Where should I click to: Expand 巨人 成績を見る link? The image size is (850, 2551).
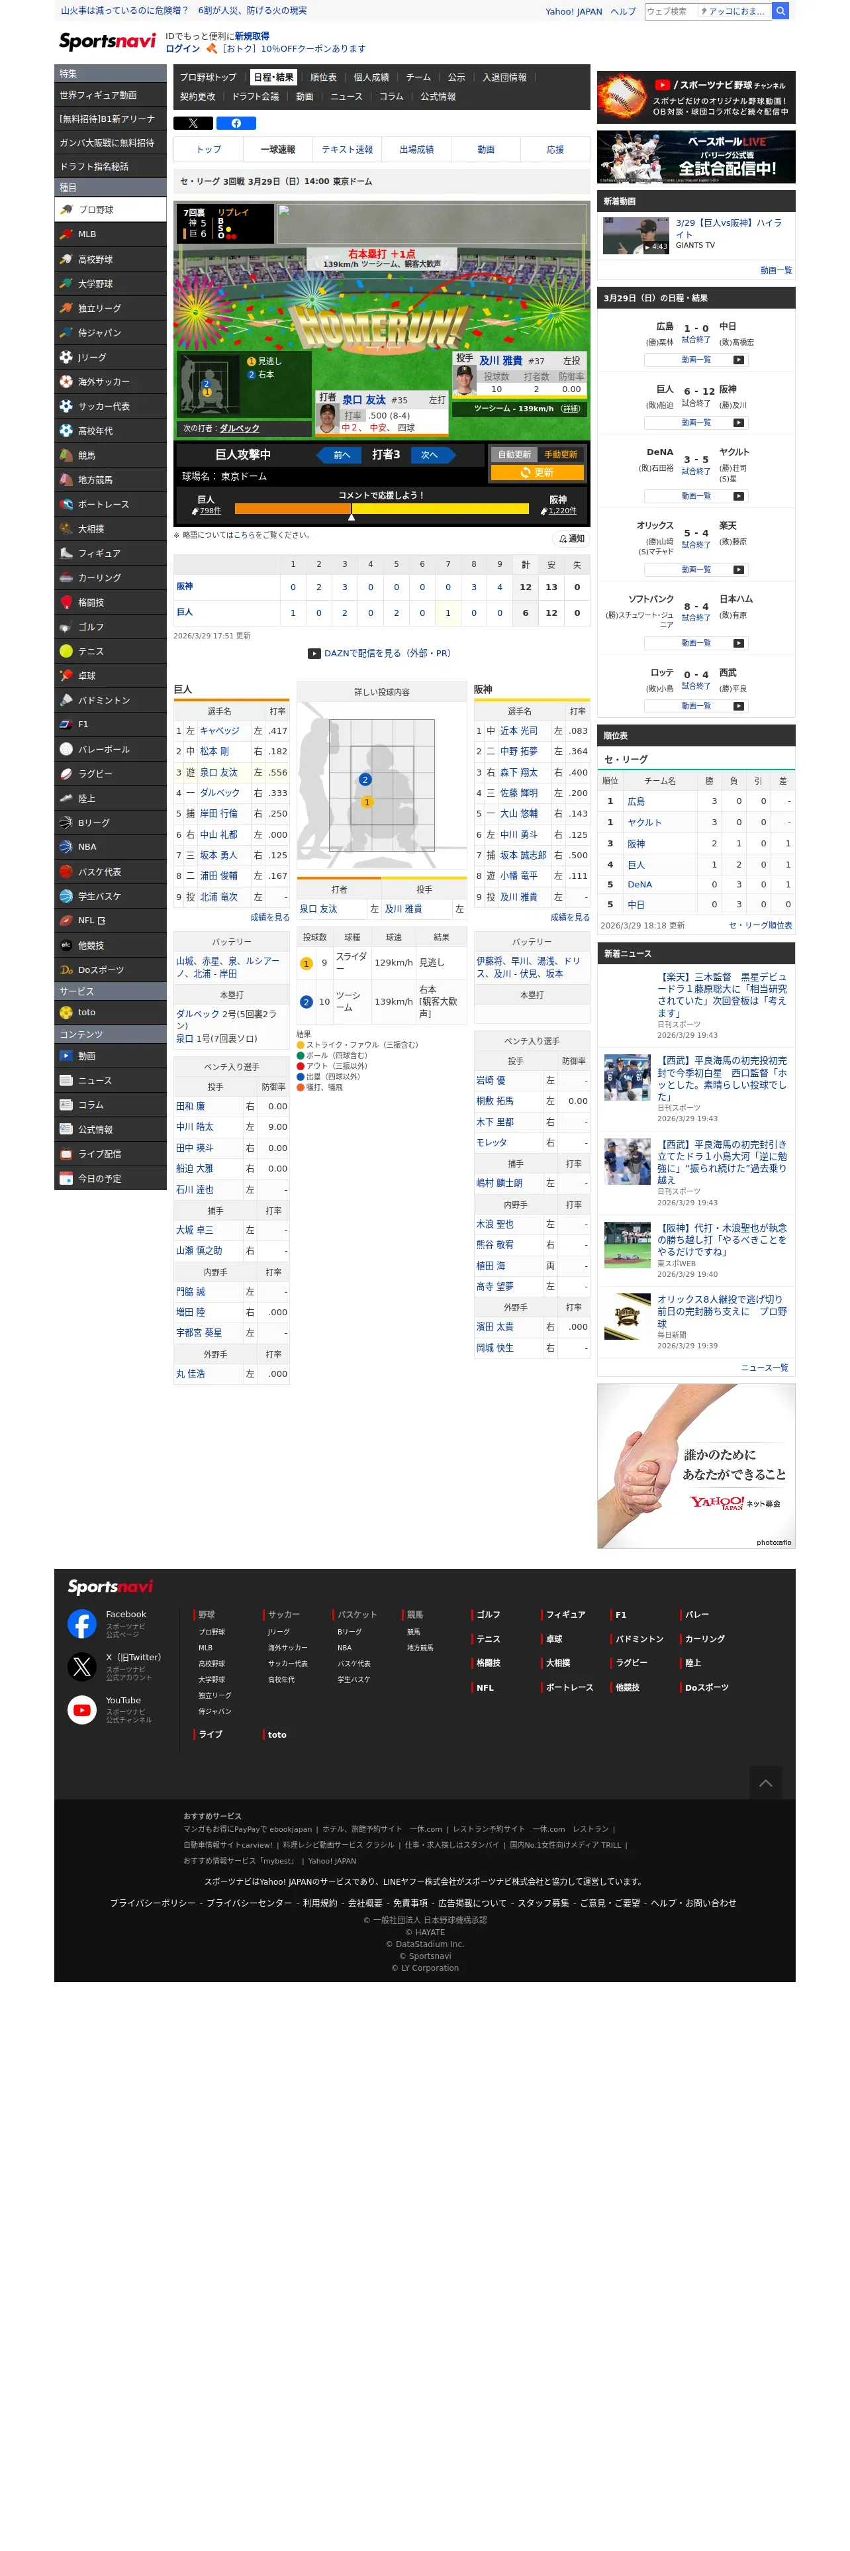(x=269, y=917)
